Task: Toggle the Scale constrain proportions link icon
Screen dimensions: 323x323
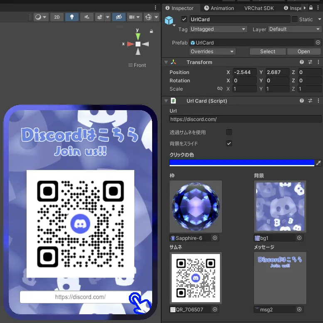Action: pyautogui.click(x=220, y=89)
